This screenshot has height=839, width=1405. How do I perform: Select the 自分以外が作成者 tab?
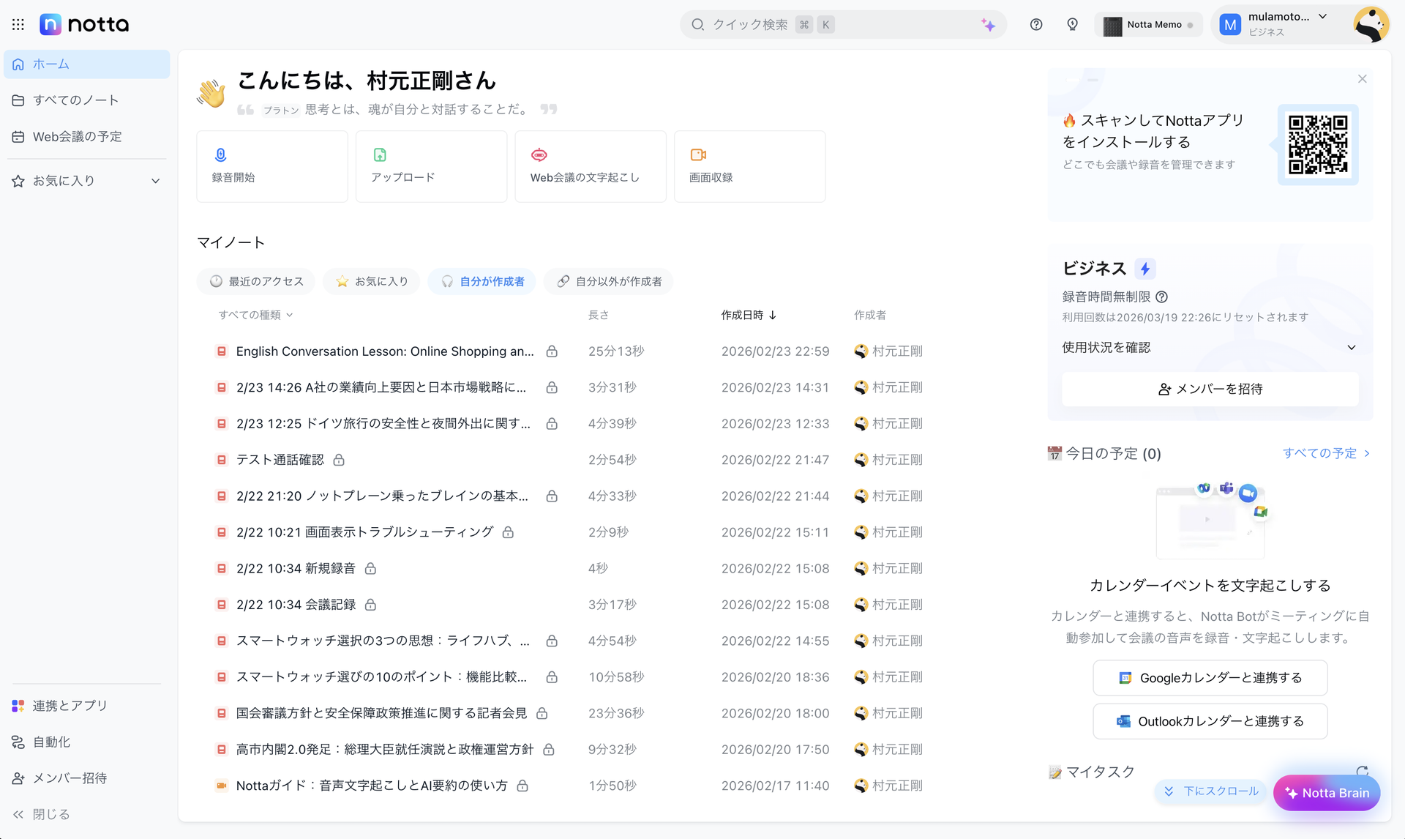tap(609, 281)
